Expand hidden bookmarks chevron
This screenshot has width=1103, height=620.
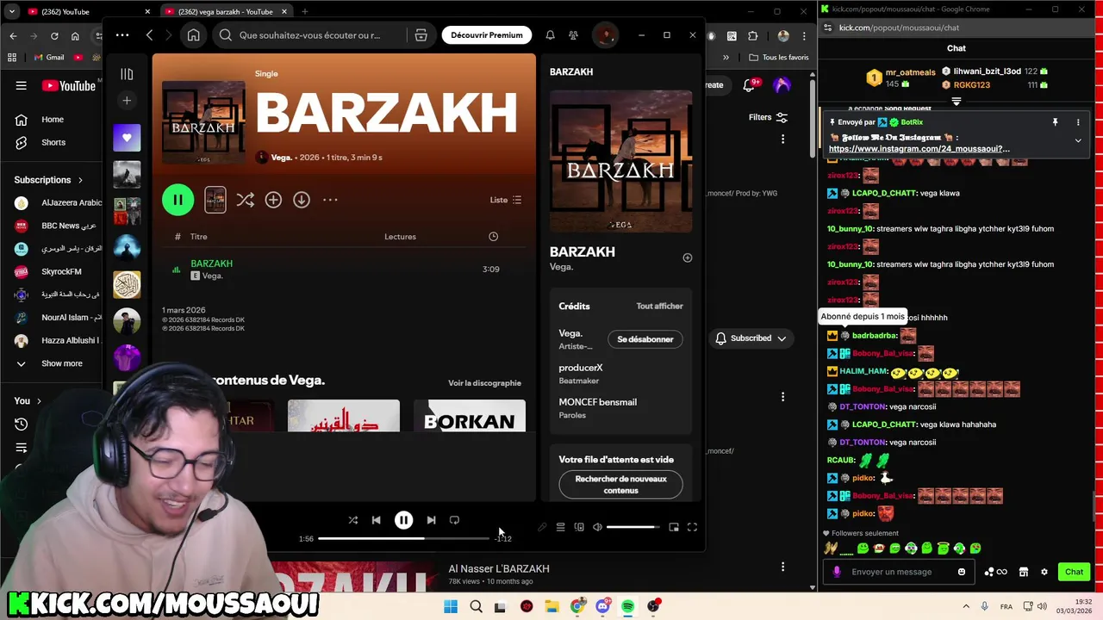726,58
